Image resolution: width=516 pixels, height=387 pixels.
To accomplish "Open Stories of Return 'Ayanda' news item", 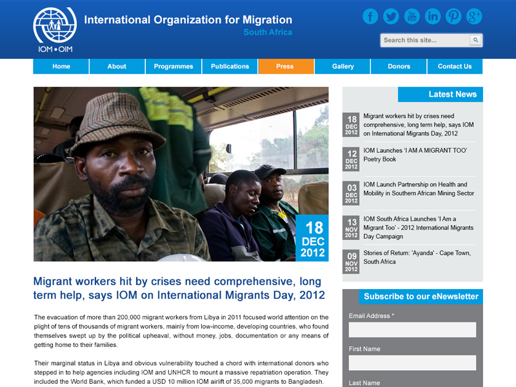I will pyautogui.click(x=417, y=257).
